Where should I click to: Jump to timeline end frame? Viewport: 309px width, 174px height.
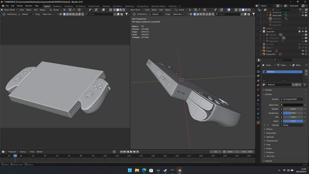pyautogui.click(x=138, y=152)
